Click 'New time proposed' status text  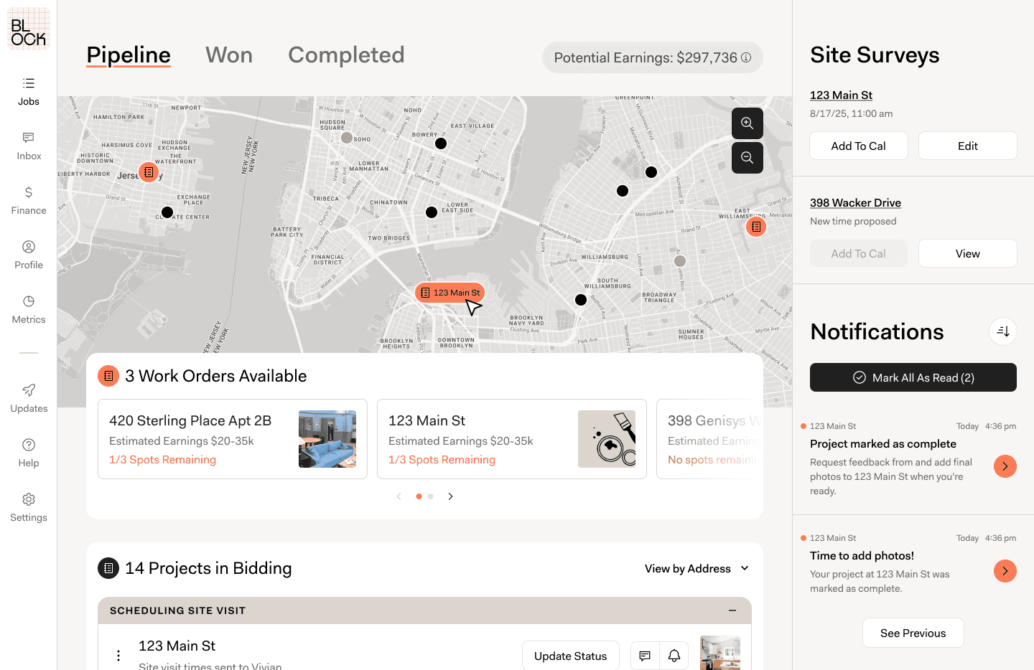(x=853, y=221)
